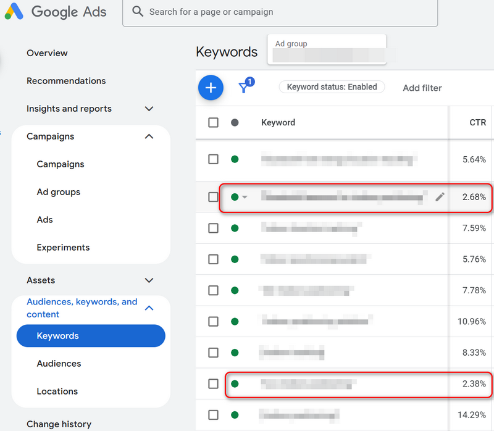The height and width of the screenshot is (431, 494).
Task: Click the search magnifier icon
Action: pos(138,12)
